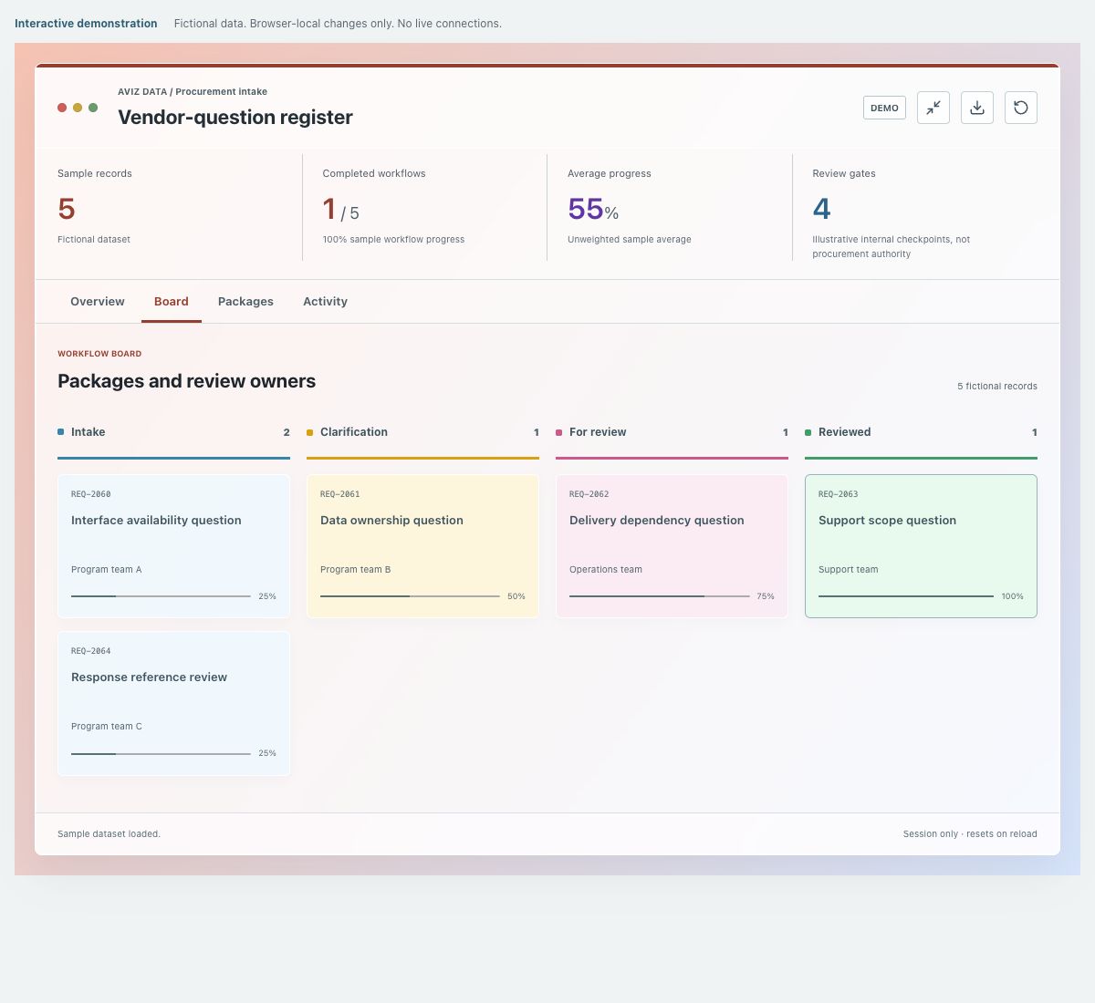The width and height of the screenshot is (1095, 1003).
Task: Click the yellow Clarification status dot
Action: coord(309,432)
